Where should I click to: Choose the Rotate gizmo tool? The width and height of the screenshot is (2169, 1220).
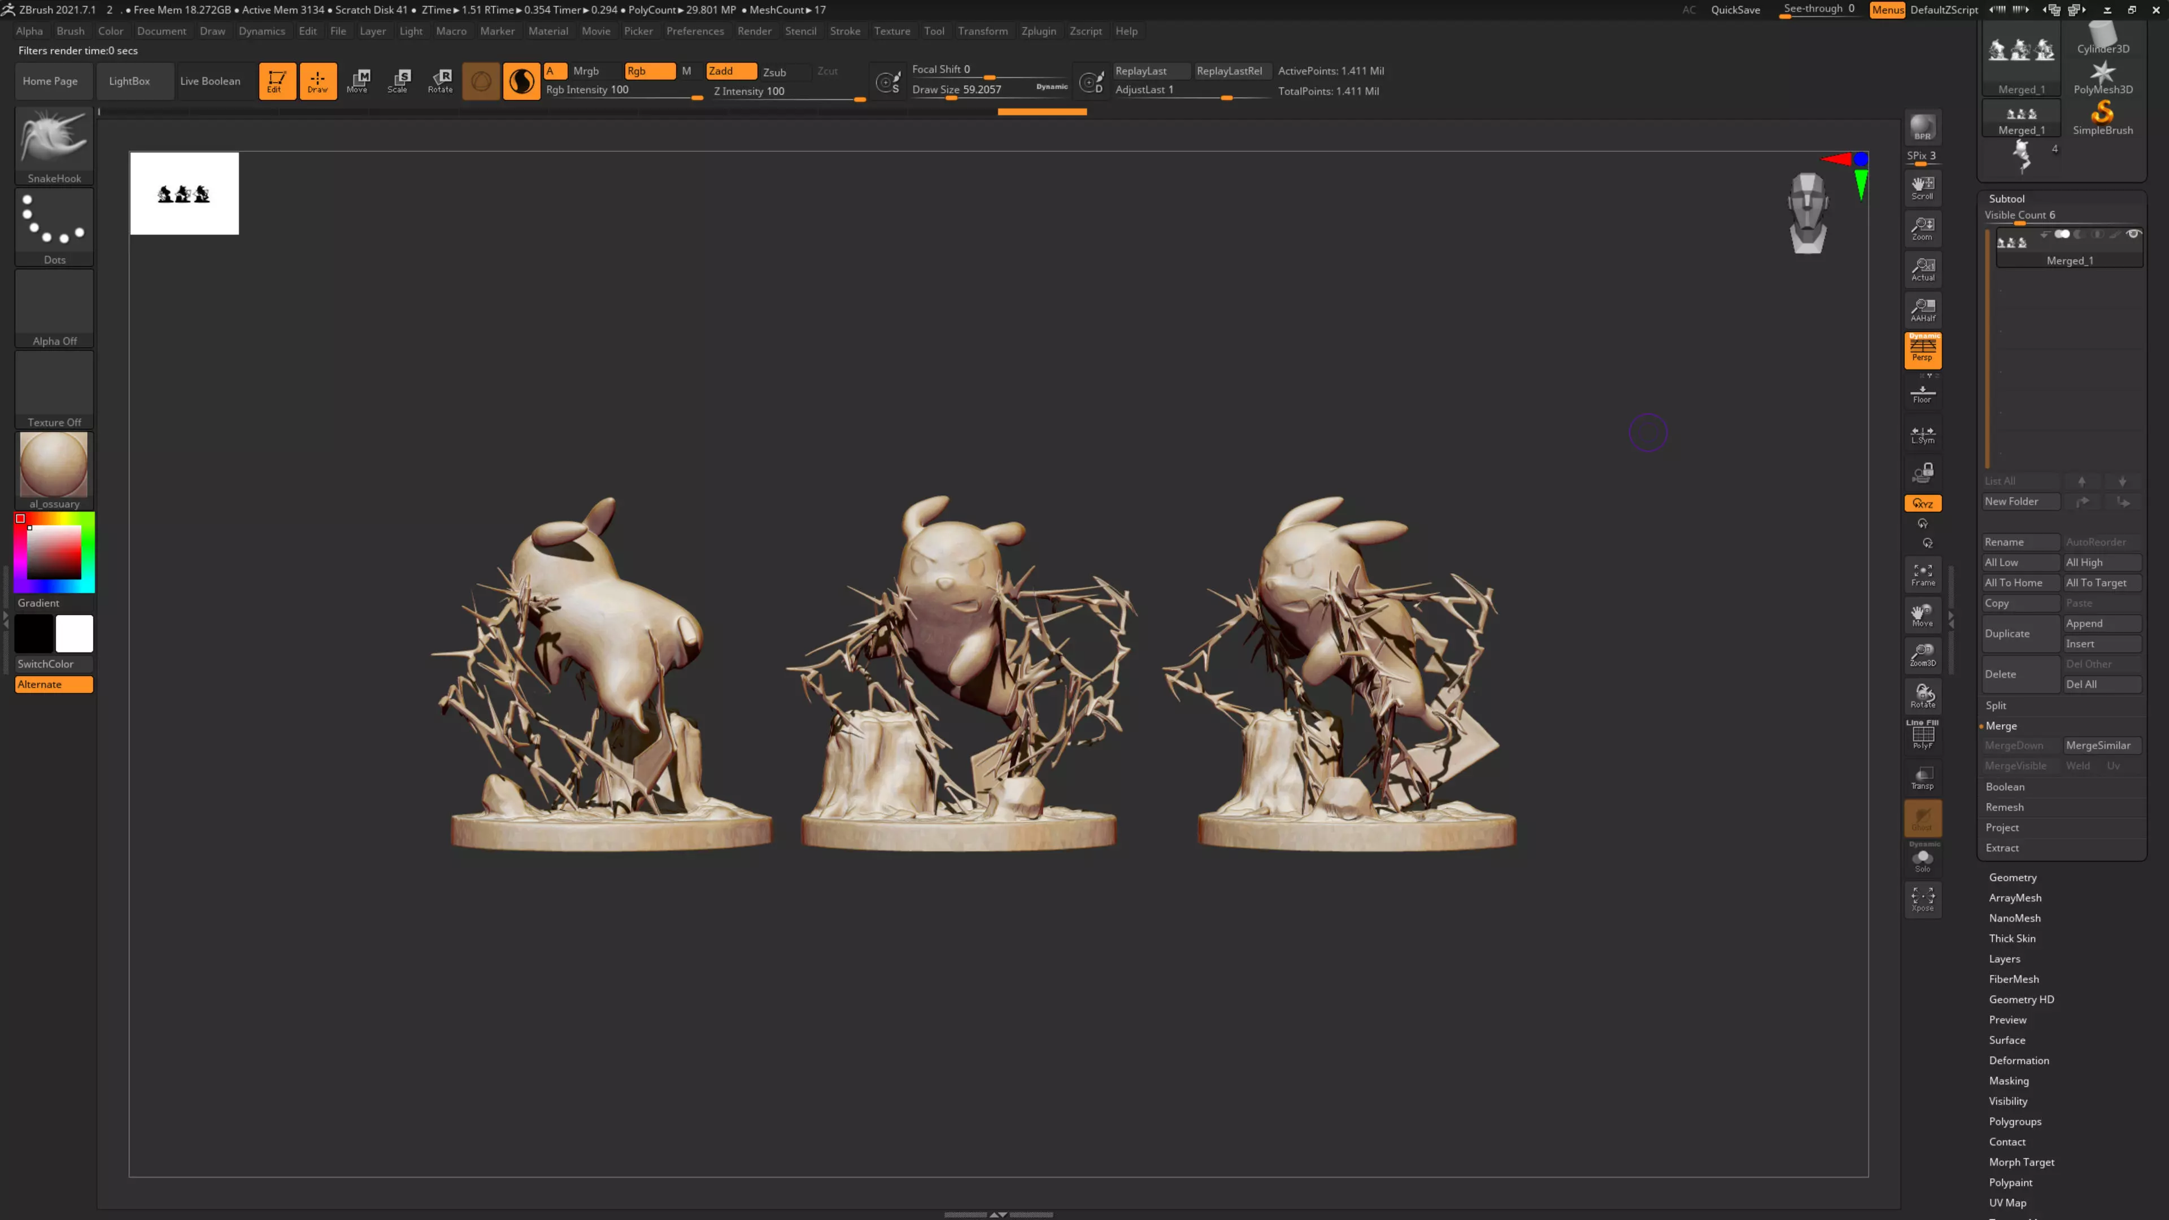[441, 81]
